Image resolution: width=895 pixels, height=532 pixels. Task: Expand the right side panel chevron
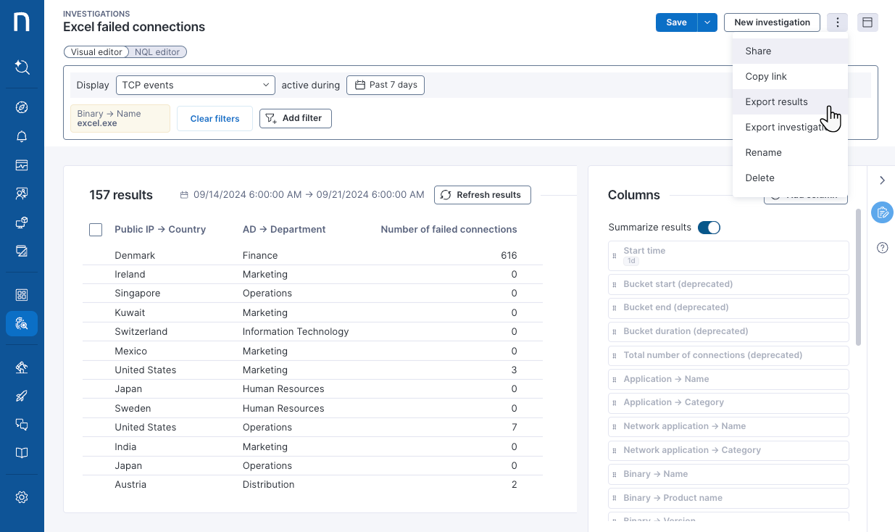point(882,180)
